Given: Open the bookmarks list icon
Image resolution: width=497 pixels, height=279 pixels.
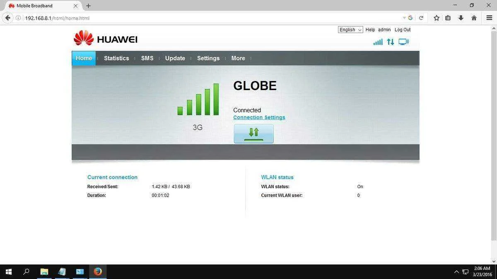Looking at the screenshot, I should point(448,18).
